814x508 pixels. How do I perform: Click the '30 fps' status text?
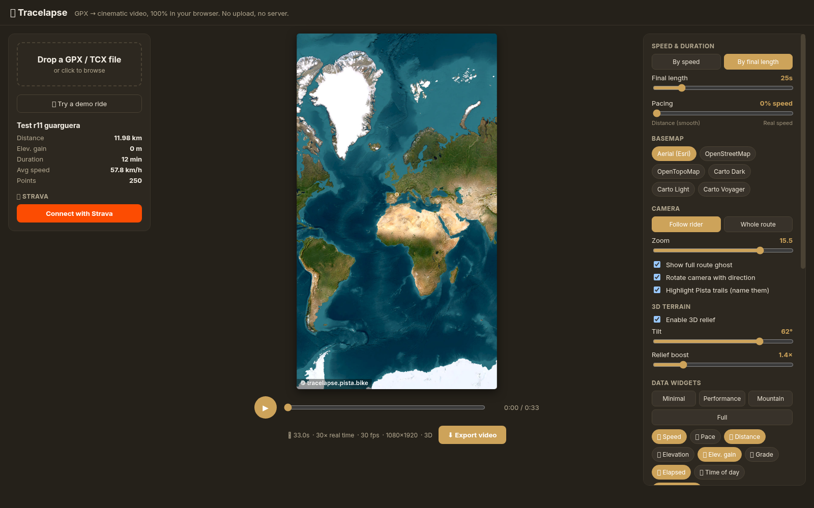click(x=370, y=435)
